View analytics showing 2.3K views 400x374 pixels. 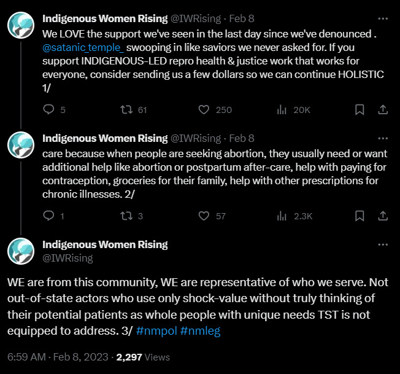tap(283, 216)
